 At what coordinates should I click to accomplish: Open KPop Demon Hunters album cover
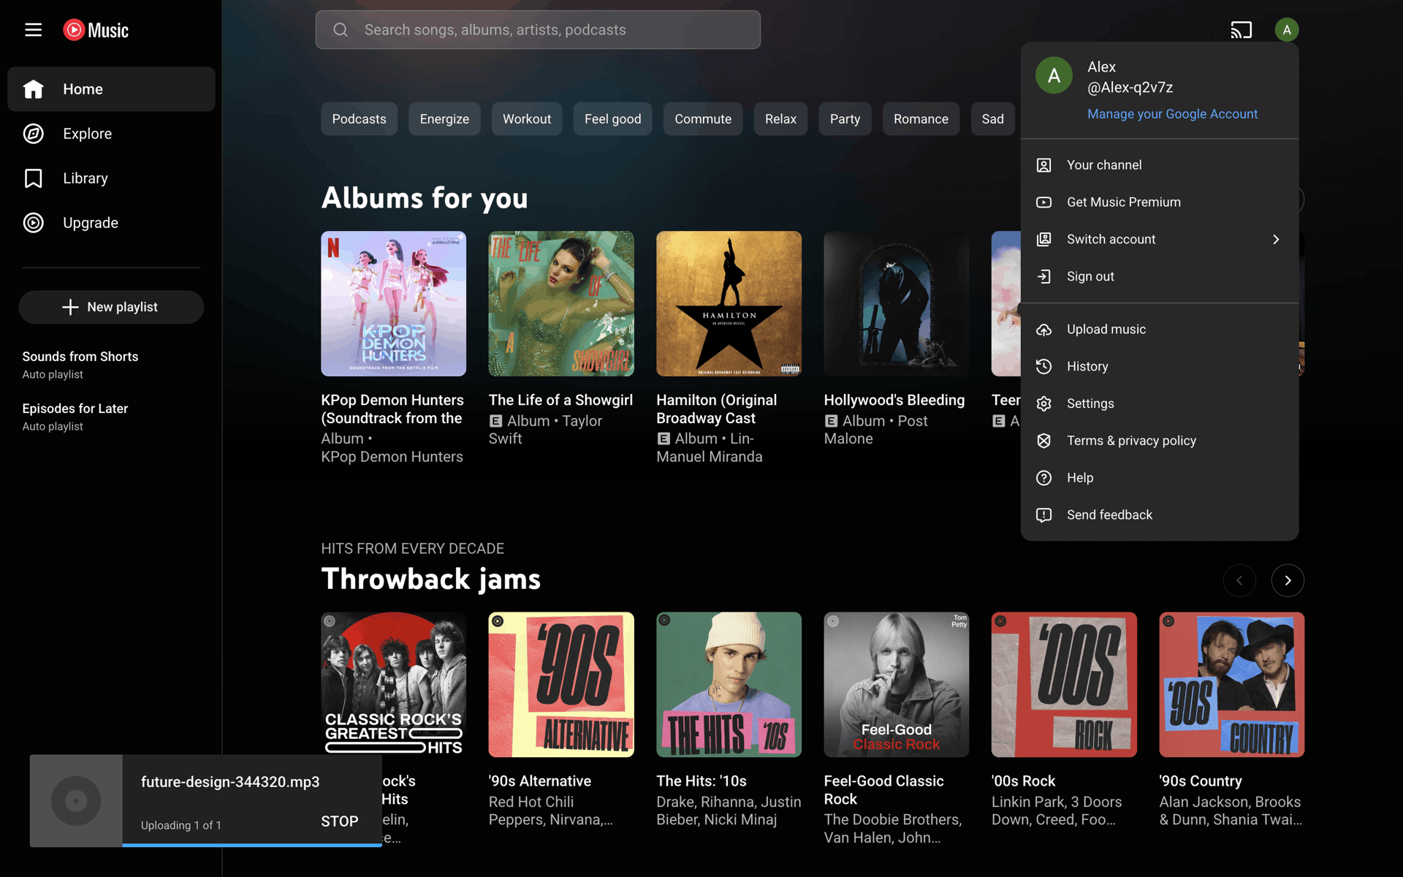click(x=393, y=304)
